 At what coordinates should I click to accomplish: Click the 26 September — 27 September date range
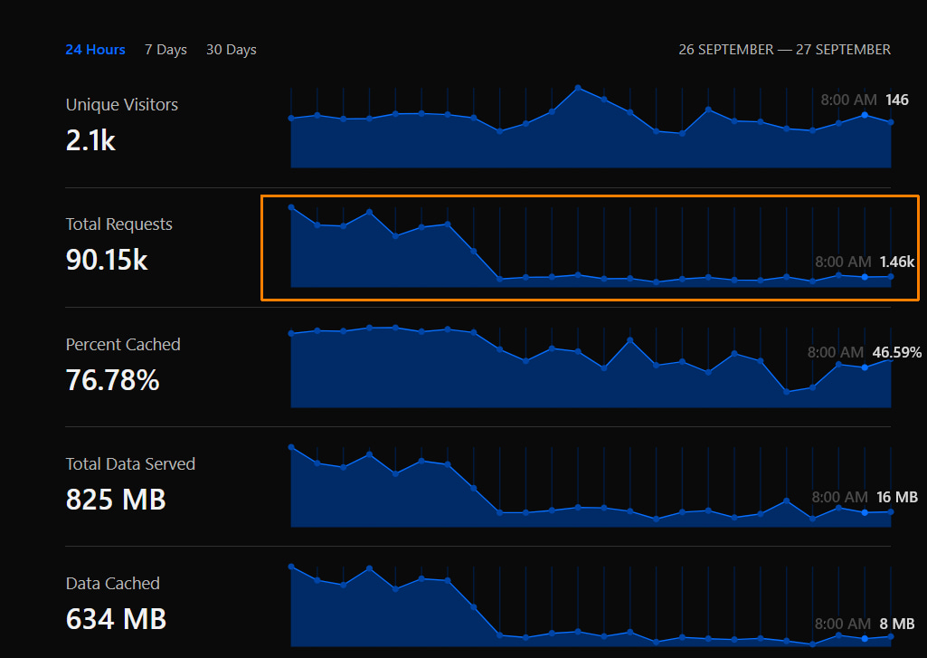point(784,50)
